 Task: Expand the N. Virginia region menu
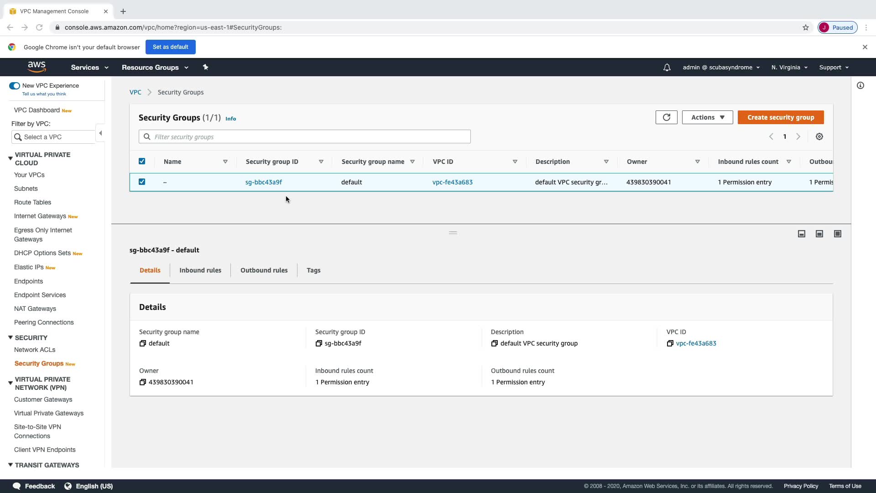789,68
